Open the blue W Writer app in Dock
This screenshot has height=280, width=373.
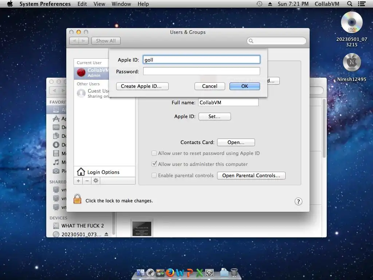[x=180, y=272]
